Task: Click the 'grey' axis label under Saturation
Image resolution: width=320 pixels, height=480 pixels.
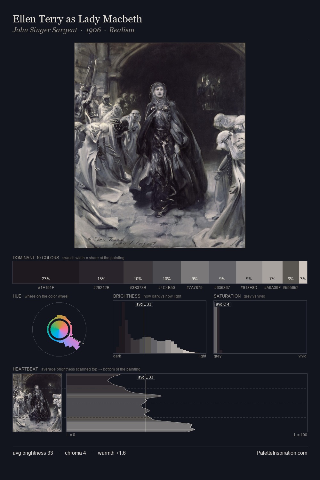Action: pyautogui.click(x=218, y=356)
